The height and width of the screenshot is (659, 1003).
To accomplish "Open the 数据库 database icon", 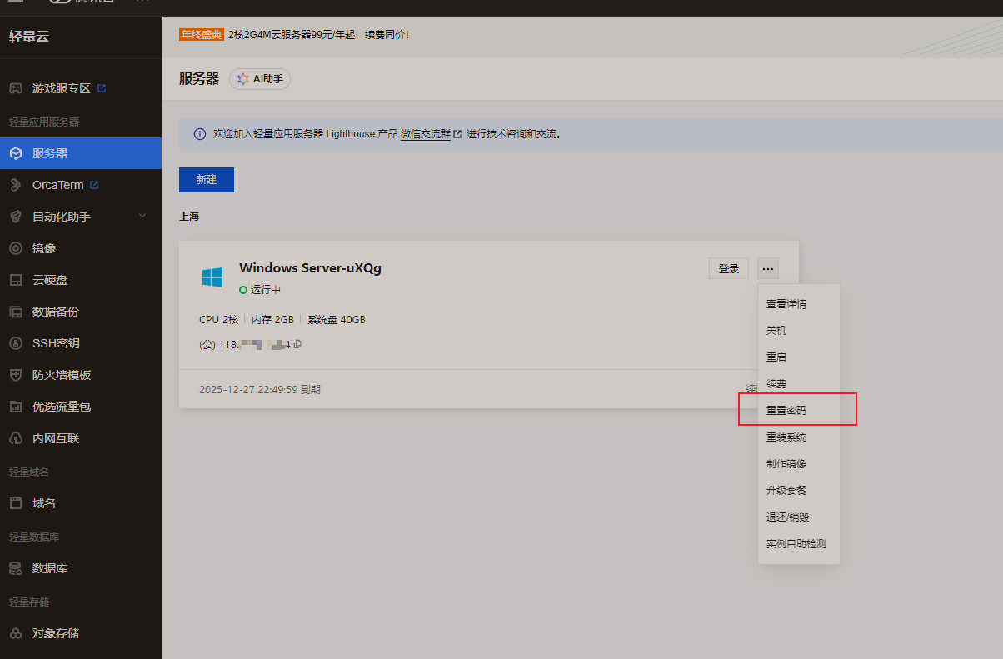I will point(15,568).
